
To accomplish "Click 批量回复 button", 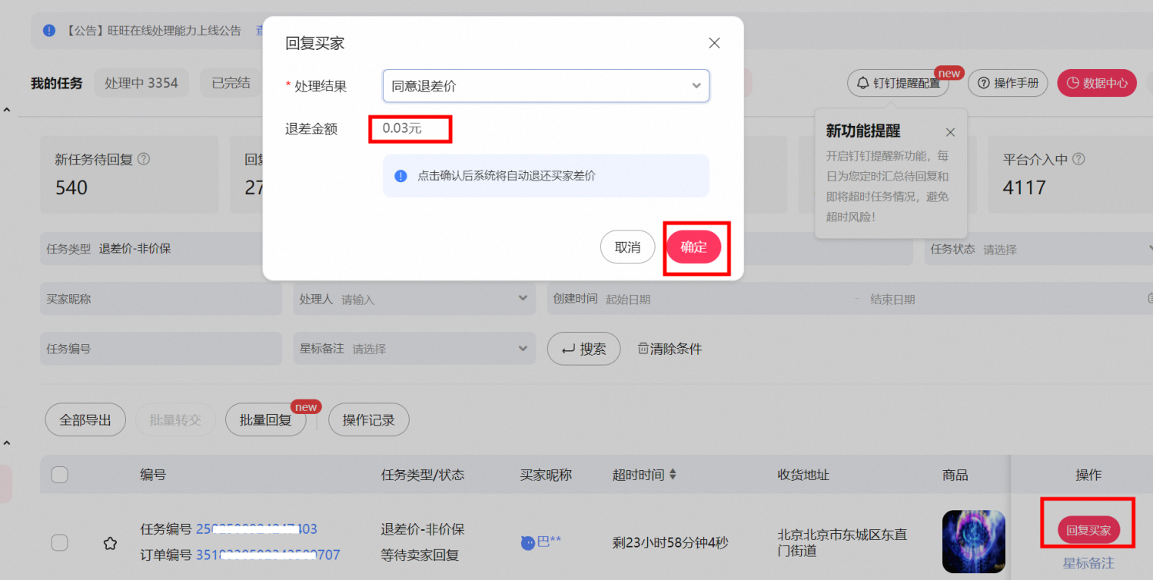I will coord(265,419).
